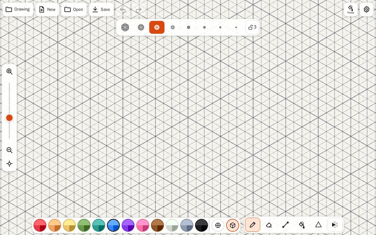Open the settings gear
This screenshot has height=235, width=376.
pos(367,9)
